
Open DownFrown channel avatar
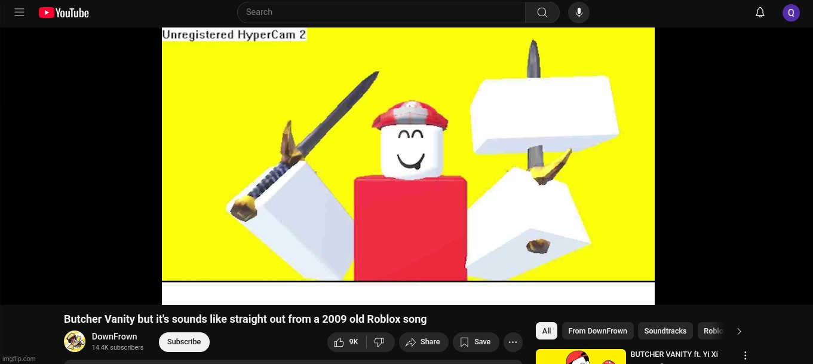(x=75, y=341)
